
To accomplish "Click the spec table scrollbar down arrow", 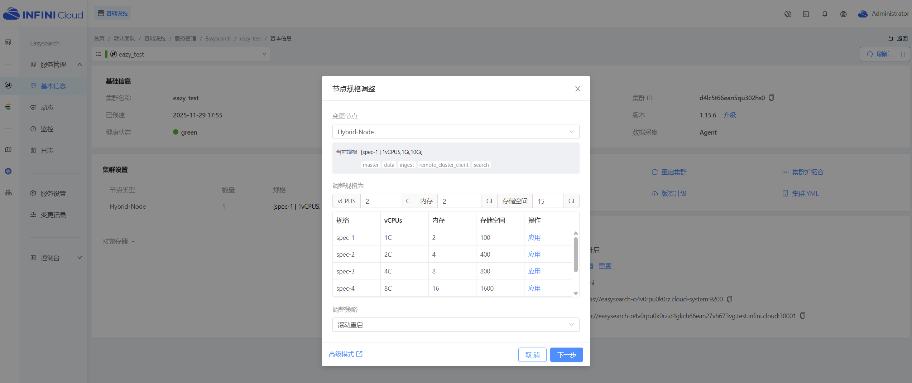I will click(x=576, y=293).
